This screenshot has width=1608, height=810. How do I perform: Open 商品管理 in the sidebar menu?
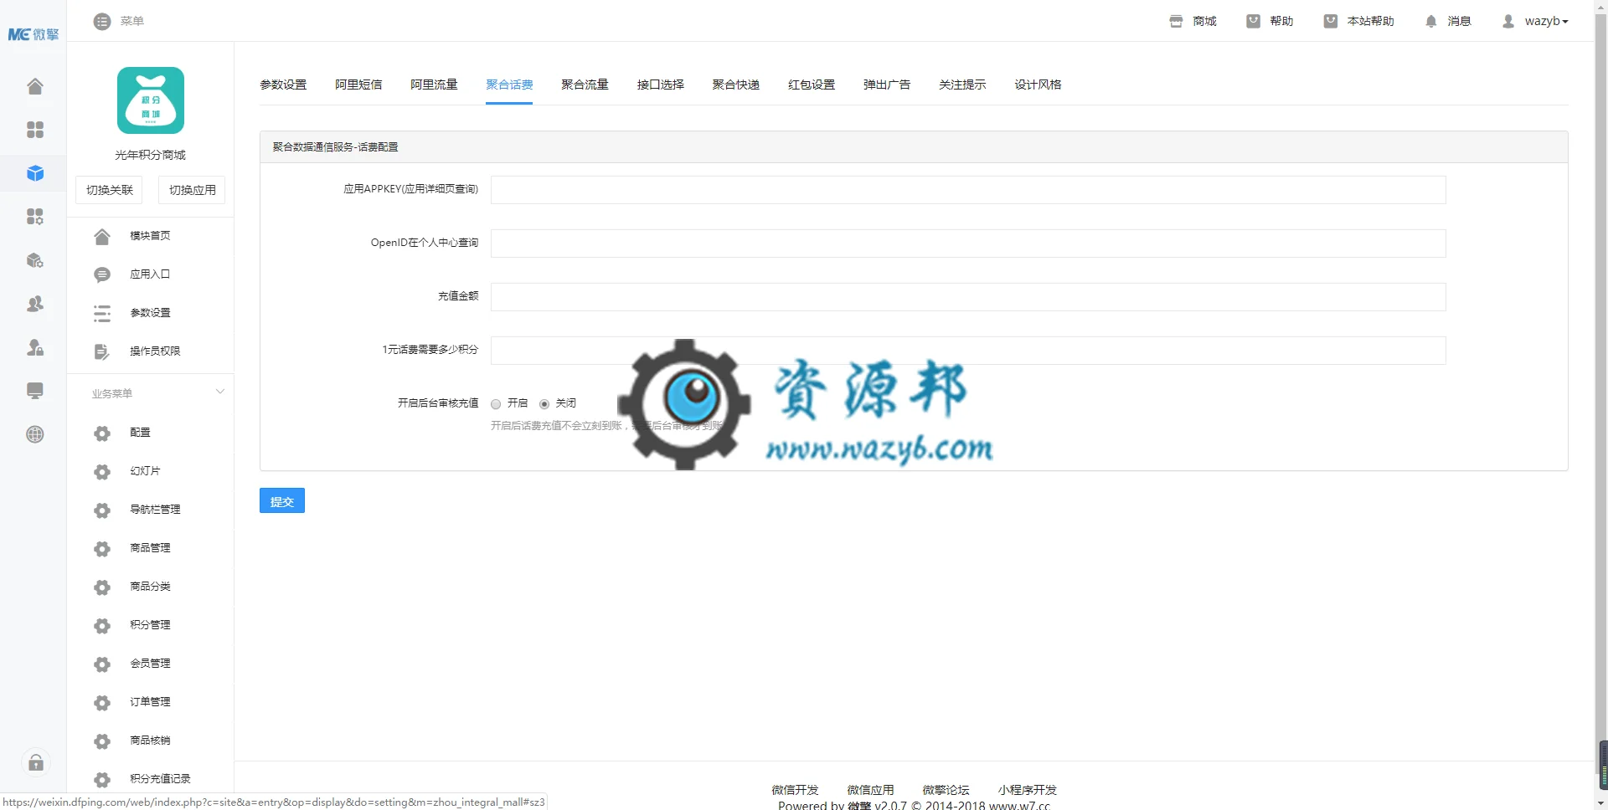150,548
